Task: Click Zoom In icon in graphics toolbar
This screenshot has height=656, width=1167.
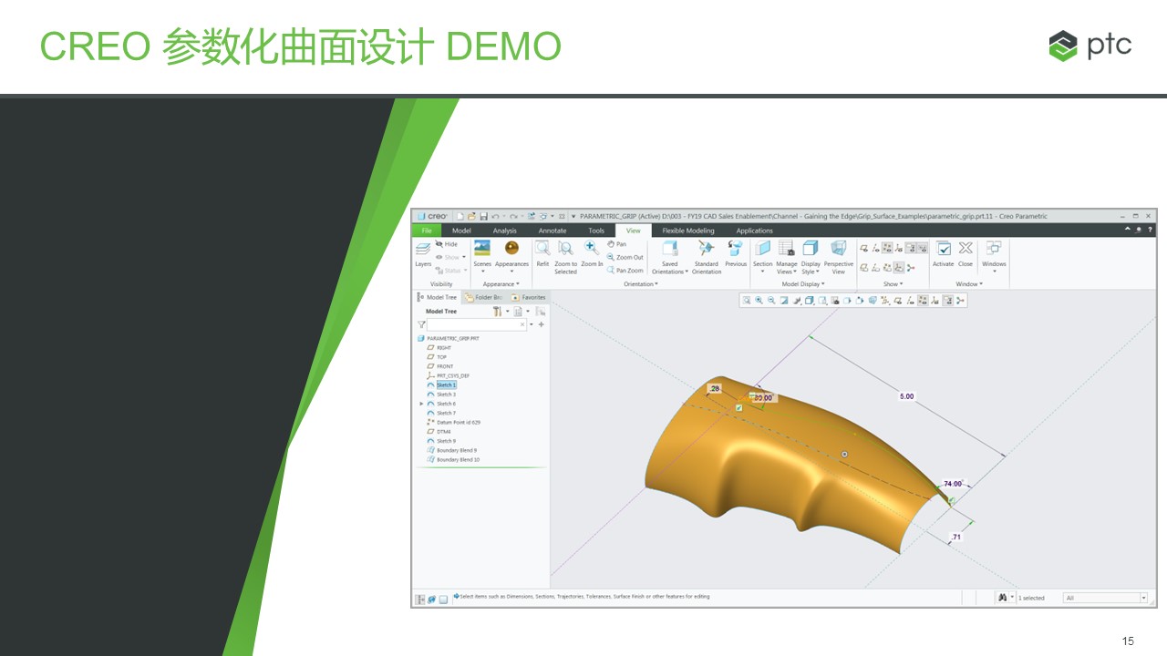Action: click(x=759, y=301)
